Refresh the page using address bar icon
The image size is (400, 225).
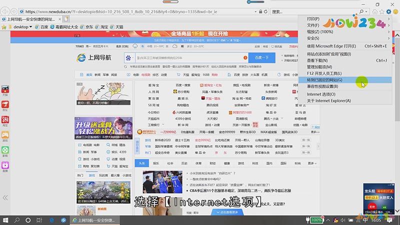(266, 11)
